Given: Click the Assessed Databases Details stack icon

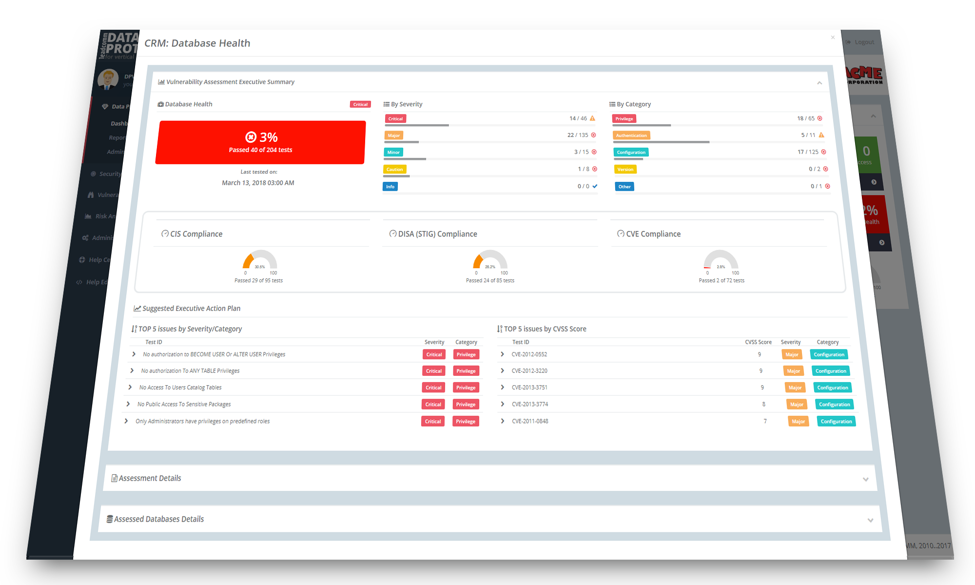Looking at the screenshot, I should coord(110,519).
